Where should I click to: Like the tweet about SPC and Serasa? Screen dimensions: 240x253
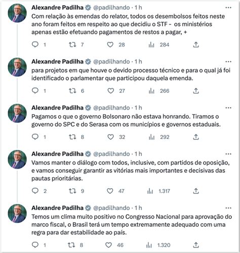pos(111,137)
